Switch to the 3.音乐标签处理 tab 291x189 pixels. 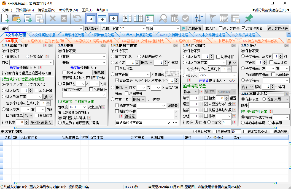pyautogui.click(x=73, y=35)
